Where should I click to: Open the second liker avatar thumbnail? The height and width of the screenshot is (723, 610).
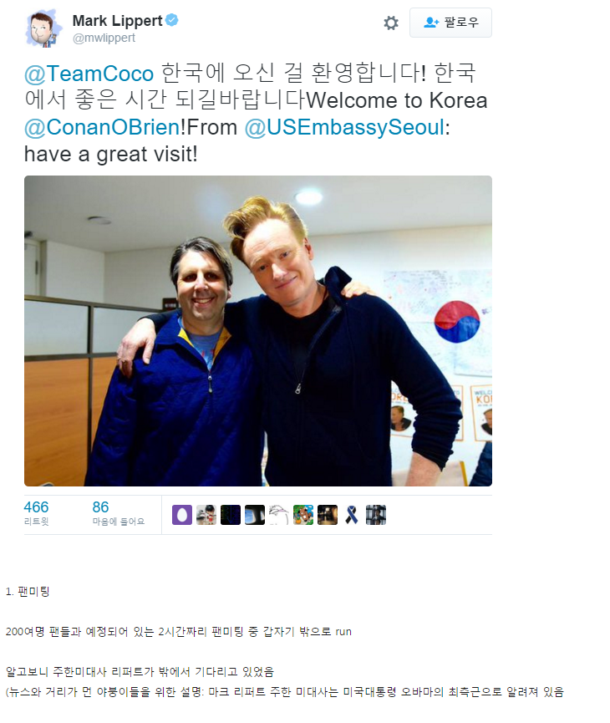(206, 515)
